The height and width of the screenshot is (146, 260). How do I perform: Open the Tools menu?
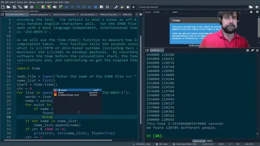[x=56, y=2]
